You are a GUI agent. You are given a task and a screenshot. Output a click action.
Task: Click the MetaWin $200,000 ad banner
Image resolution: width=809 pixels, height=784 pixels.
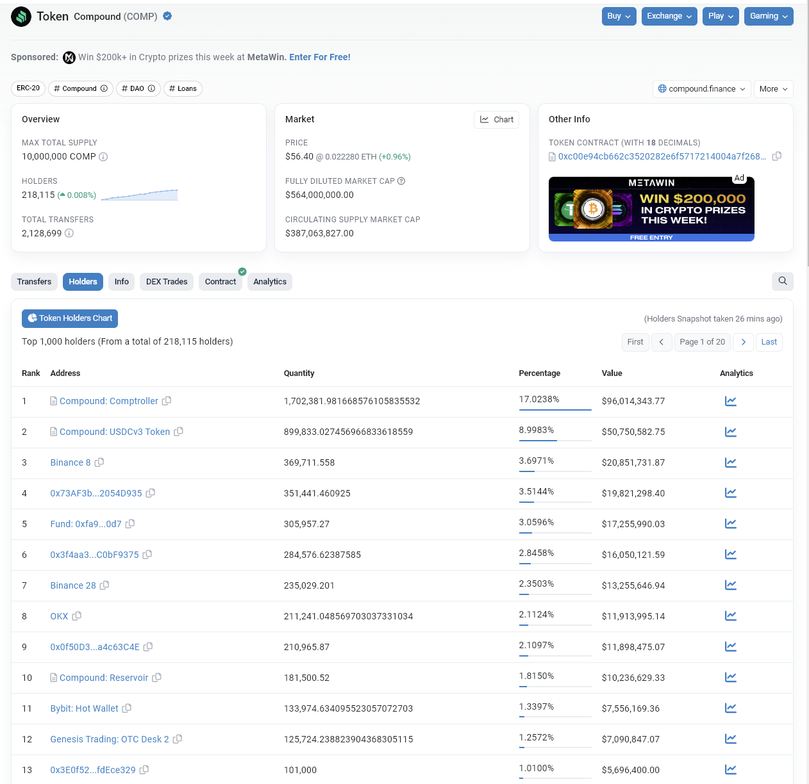[651, 209]
